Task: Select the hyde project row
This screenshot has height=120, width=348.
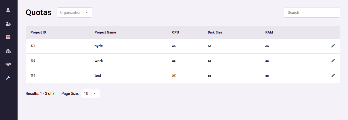Action: pos(183,46)
